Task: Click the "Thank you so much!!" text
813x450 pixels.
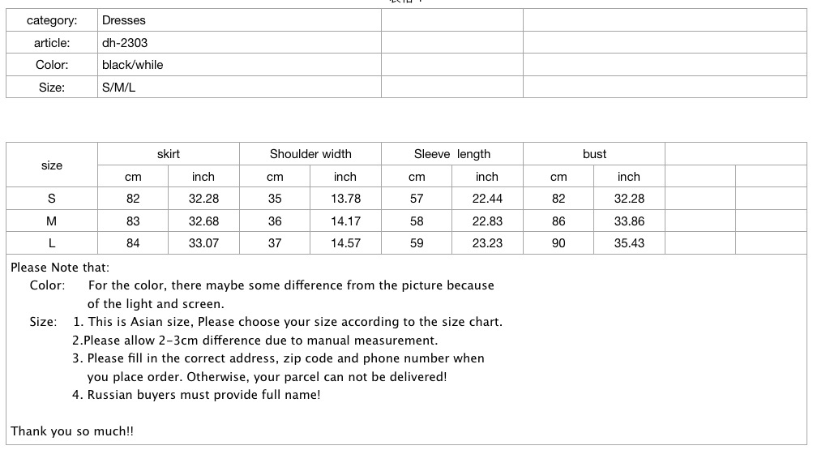Action: (72, 431)
